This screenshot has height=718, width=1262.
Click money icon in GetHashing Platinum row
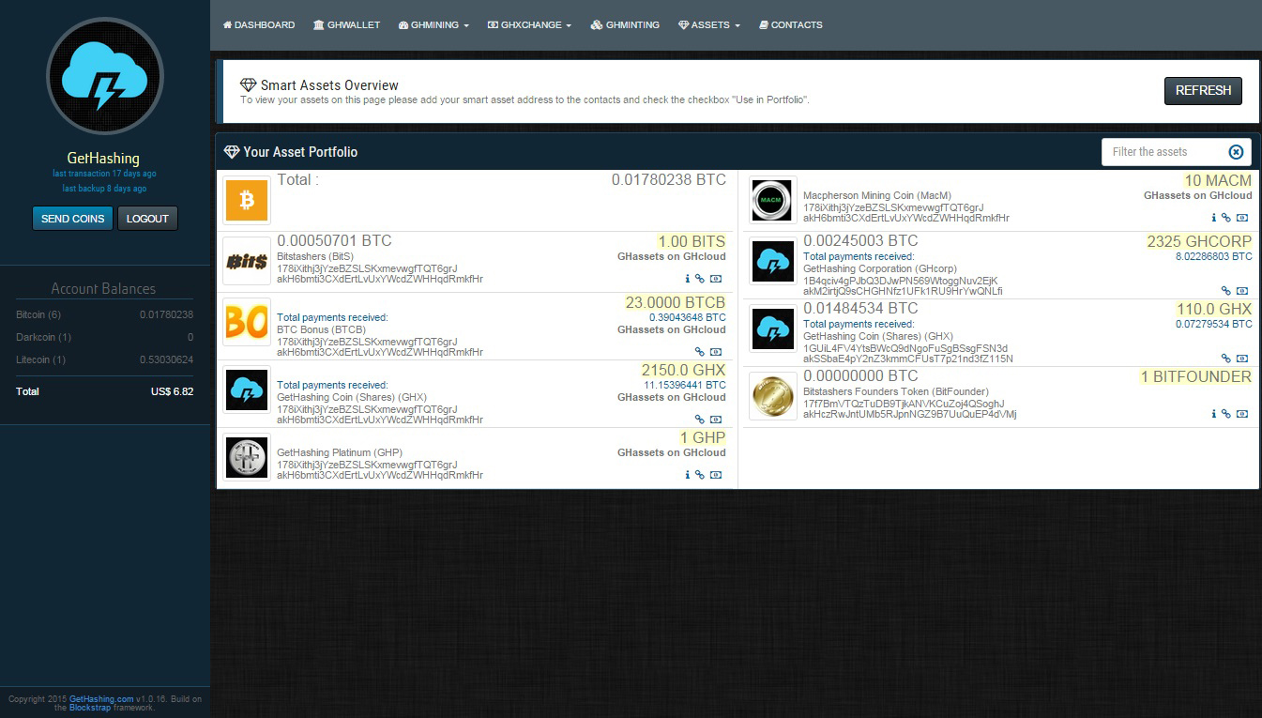click(716, 475)
